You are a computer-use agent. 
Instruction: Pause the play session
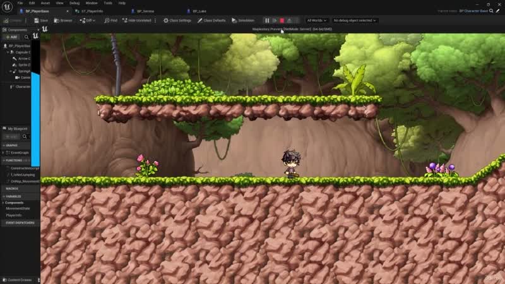267,20
